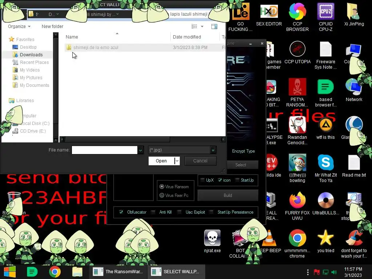
Task: Toggle the preview pane icon in dialog
Action: point(214,26)
